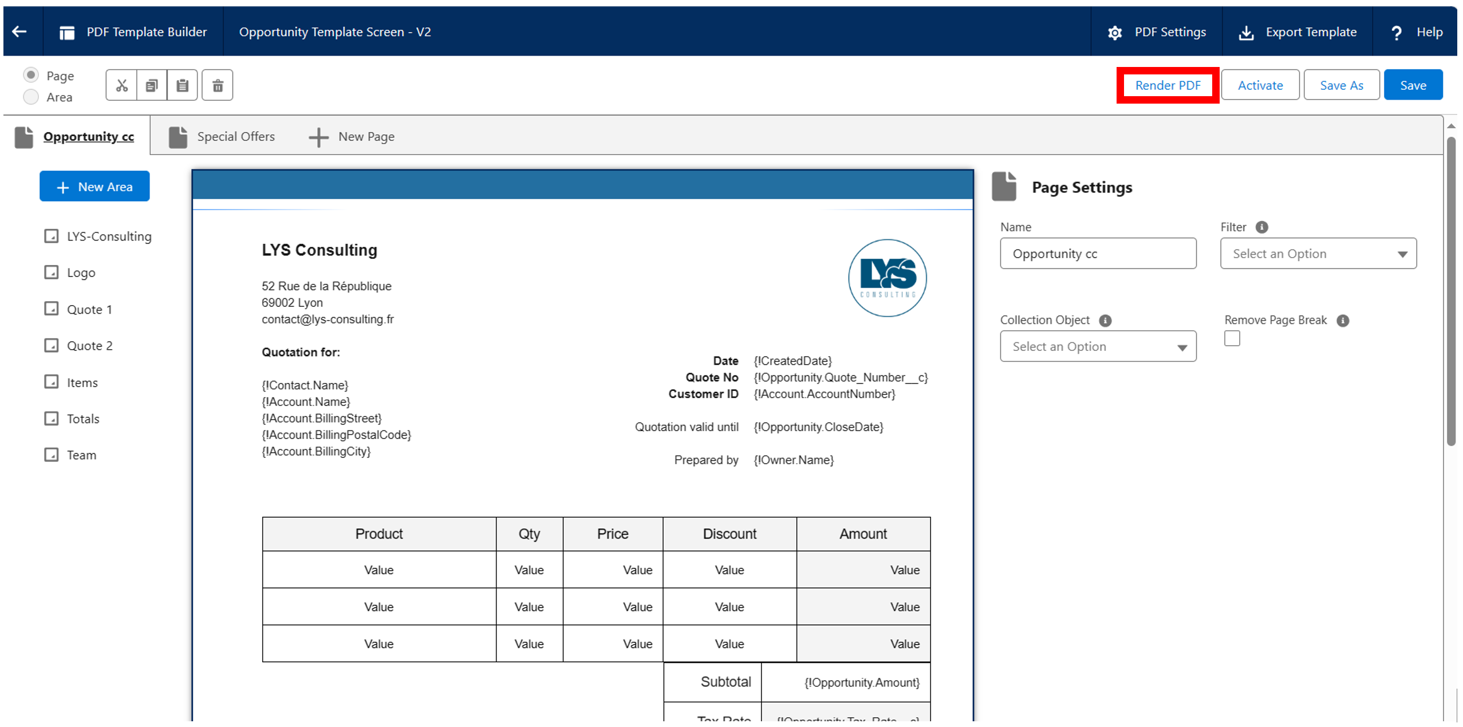Click the cut scissors icon

[x=121, y=85]
